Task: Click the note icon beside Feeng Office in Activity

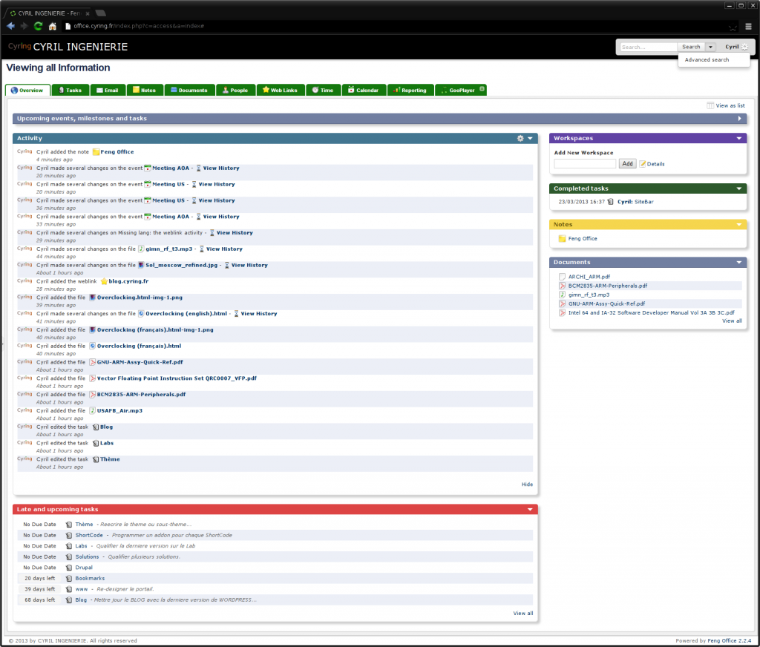Action: 96,152
